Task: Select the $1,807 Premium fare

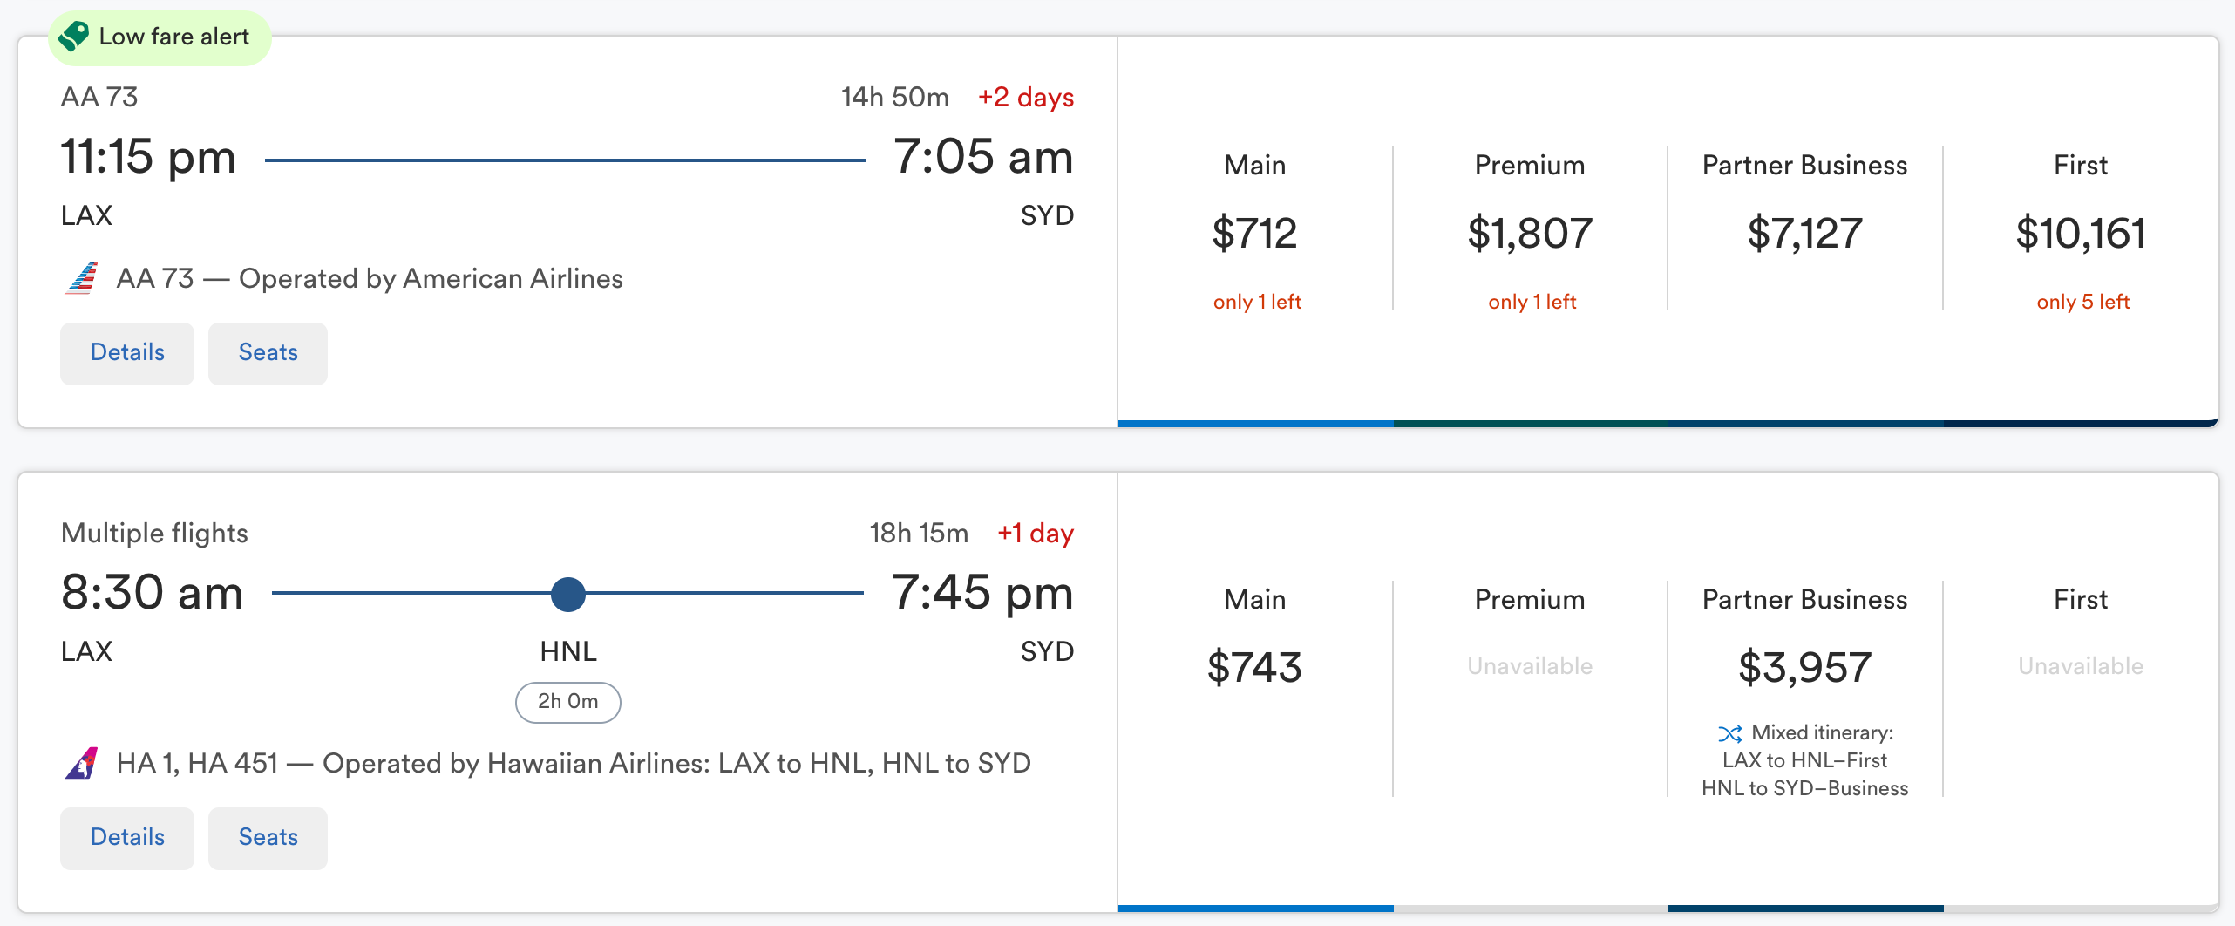Action: point(1530,234)
